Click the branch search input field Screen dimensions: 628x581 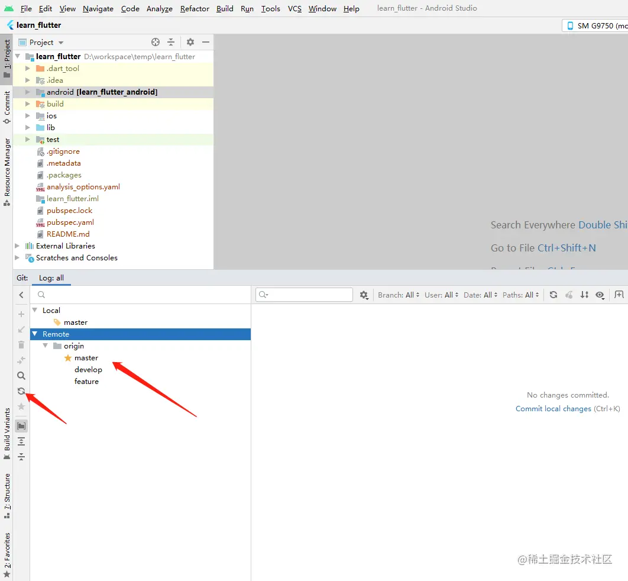tap(140, 295)
